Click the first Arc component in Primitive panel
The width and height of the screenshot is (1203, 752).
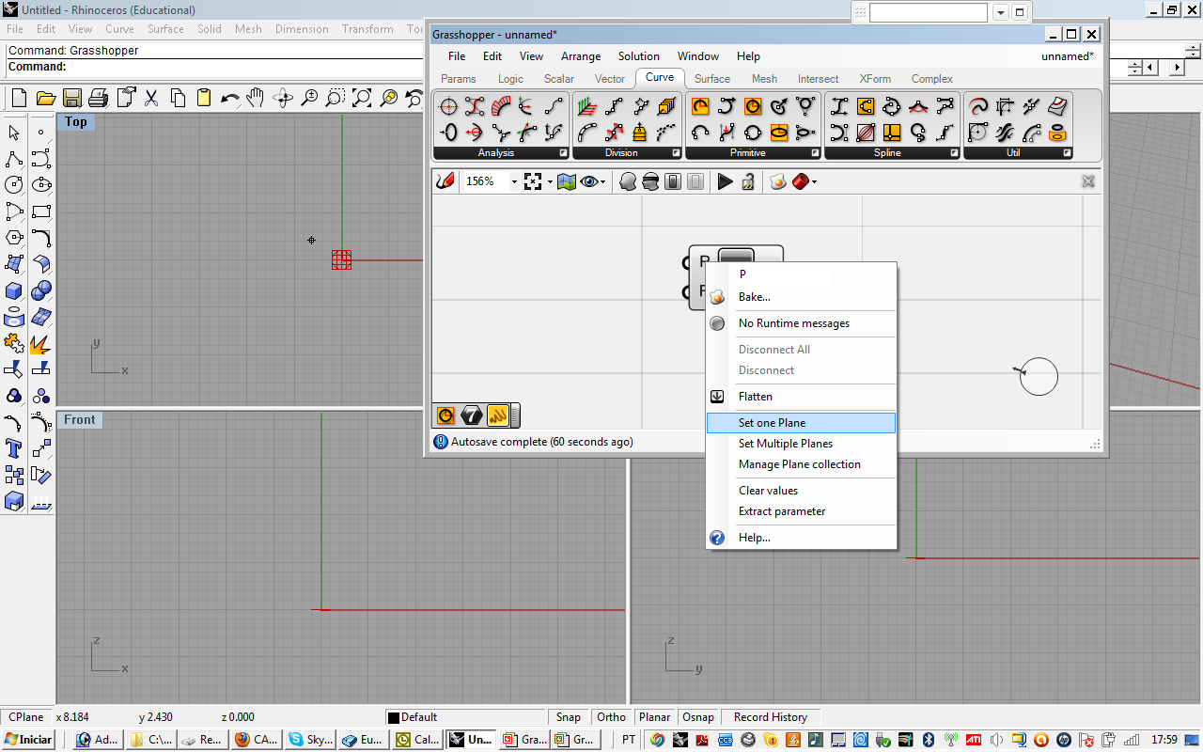[700, 106]
